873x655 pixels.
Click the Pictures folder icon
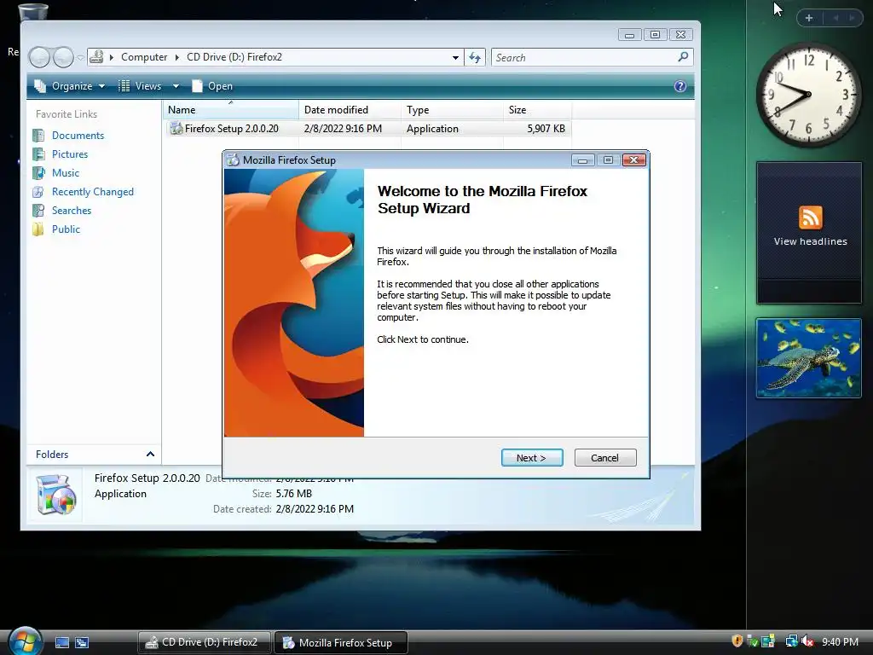click(x=38, y=154)
